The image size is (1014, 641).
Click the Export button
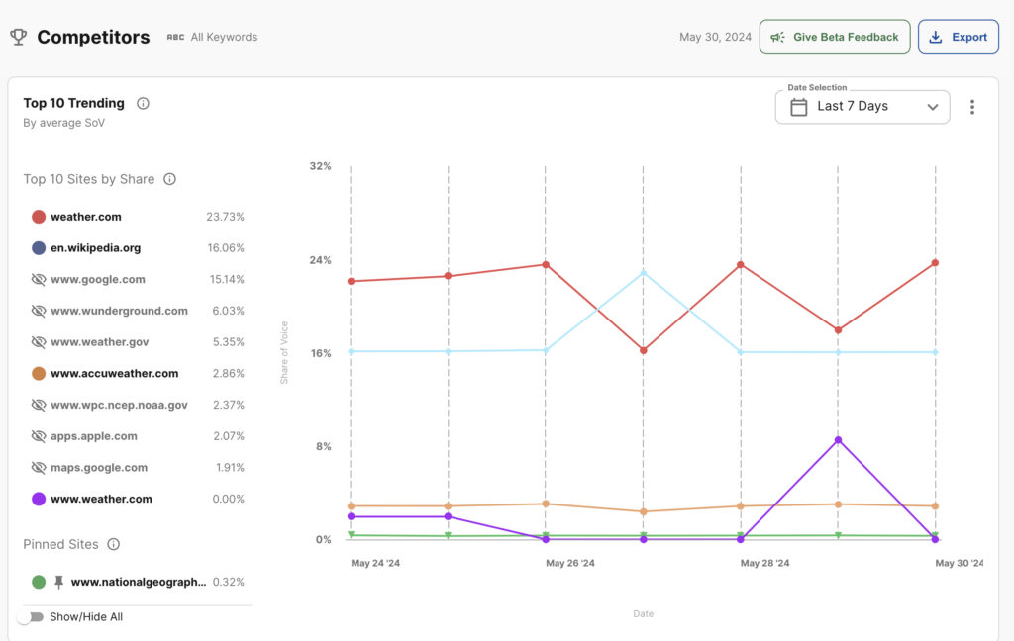pos(958,37)
